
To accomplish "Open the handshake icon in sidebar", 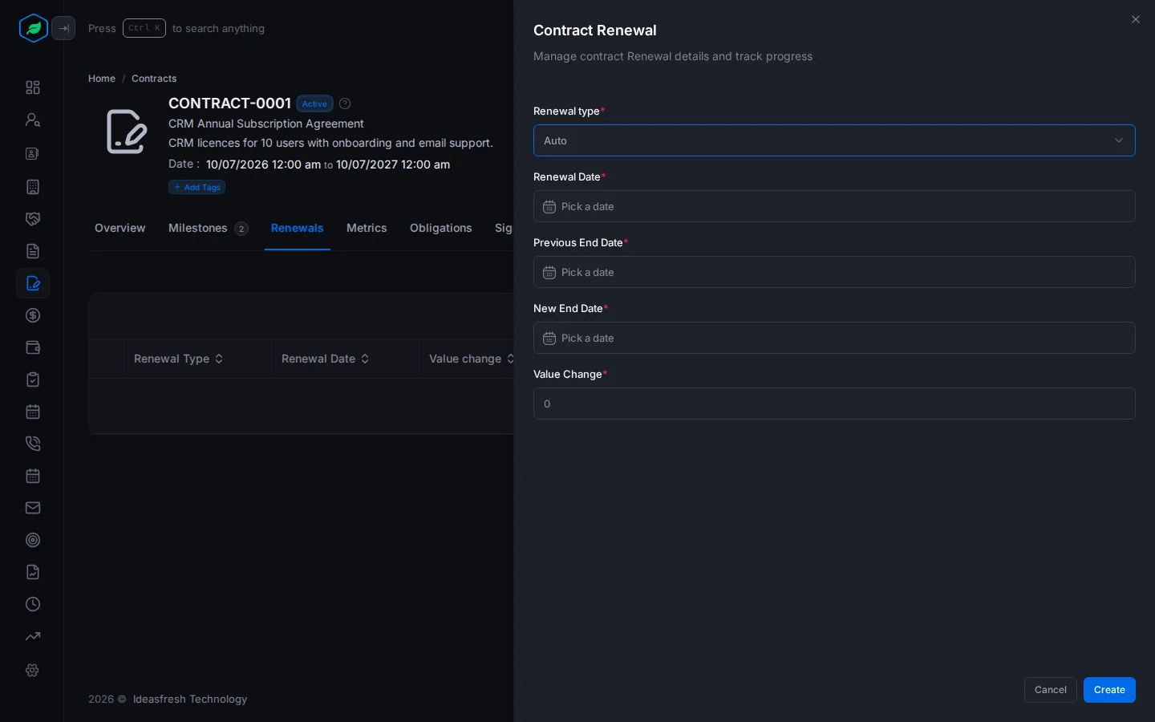I will coord(33,219).
